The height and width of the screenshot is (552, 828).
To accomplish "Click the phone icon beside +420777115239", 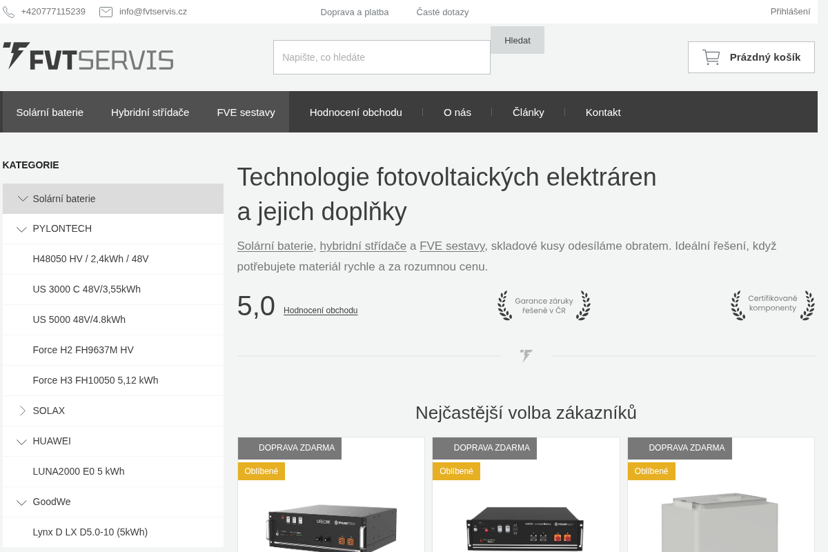I will coord(8,12).
